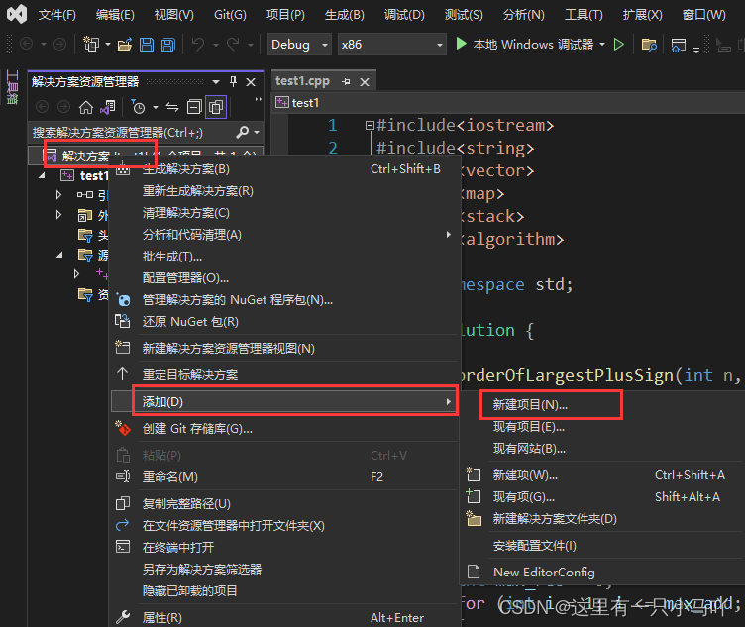This screenshot has width=745, height=627.
Task: Select the test1 project node
Action: pyautogui.click(x=94, y=176)
